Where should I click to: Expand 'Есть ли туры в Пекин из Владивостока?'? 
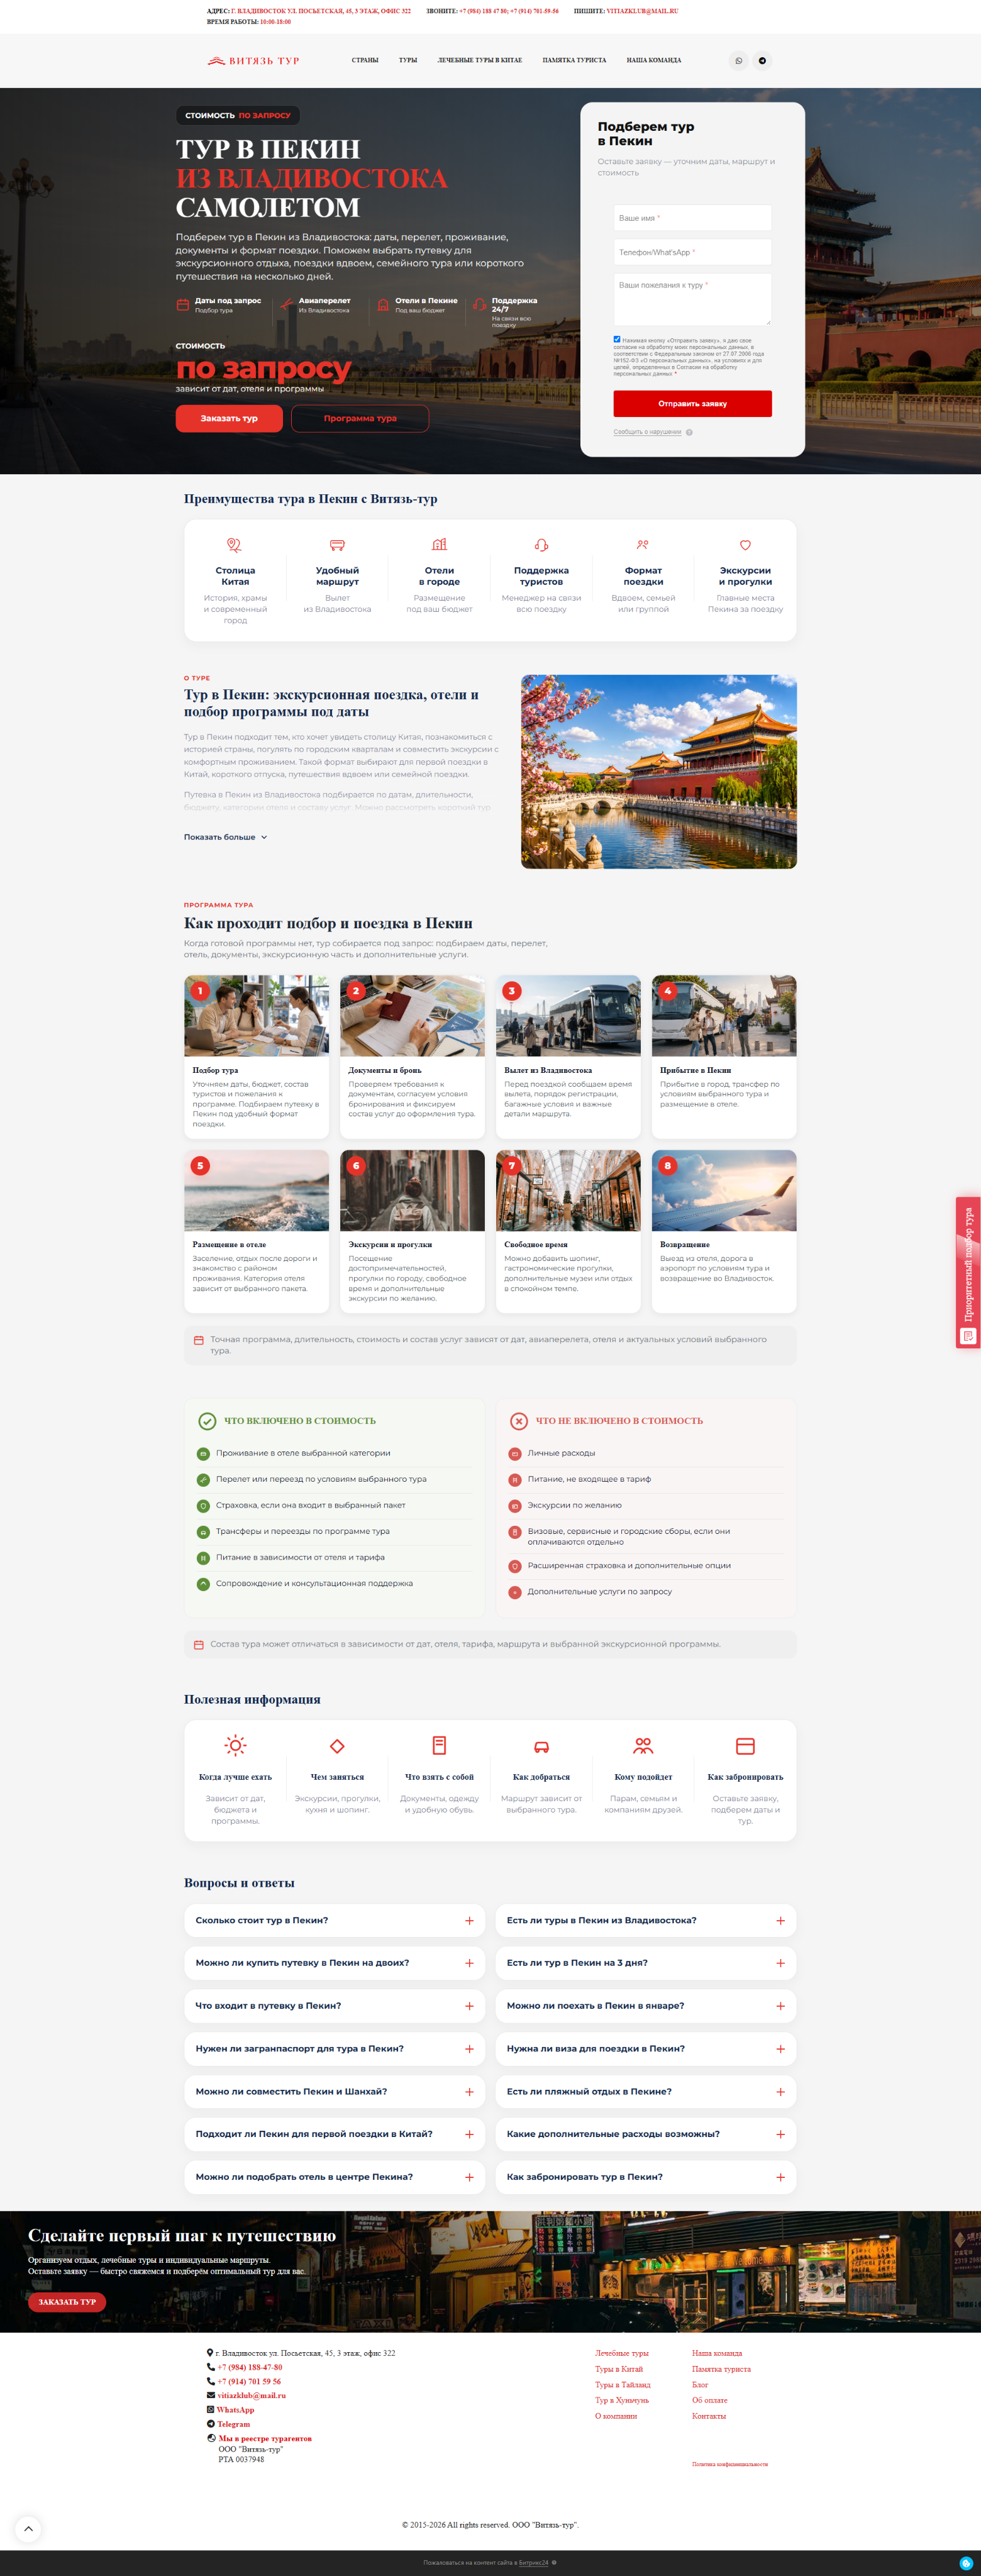646,1921
